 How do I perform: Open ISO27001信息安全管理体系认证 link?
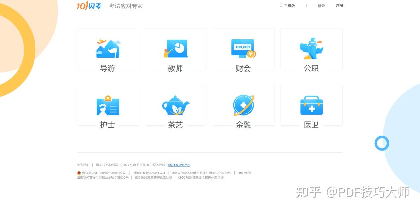pyautogui.click(x=201, y=178)
